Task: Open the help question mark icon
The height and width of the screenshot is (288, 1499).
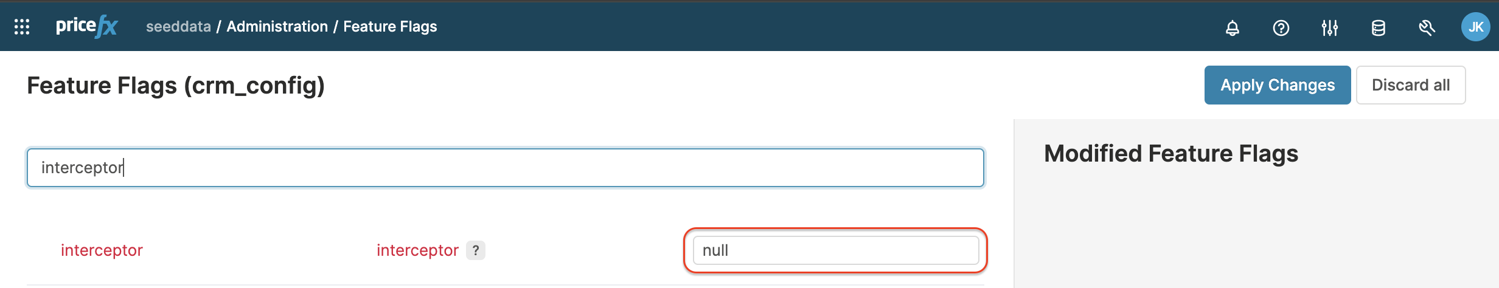Action: click(x=1281, y=28)
